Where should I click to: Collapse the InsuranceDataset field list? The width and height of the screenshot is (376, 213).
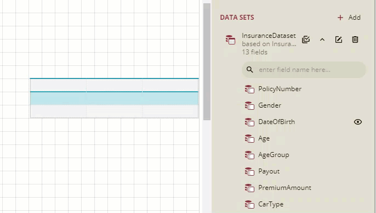(322, 40)
